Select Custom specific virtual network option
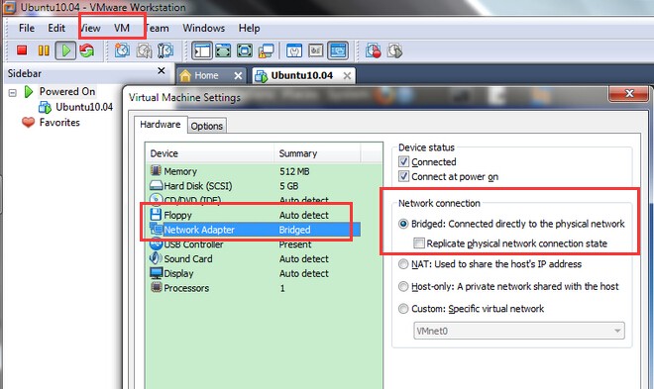 tap(403, 309)
